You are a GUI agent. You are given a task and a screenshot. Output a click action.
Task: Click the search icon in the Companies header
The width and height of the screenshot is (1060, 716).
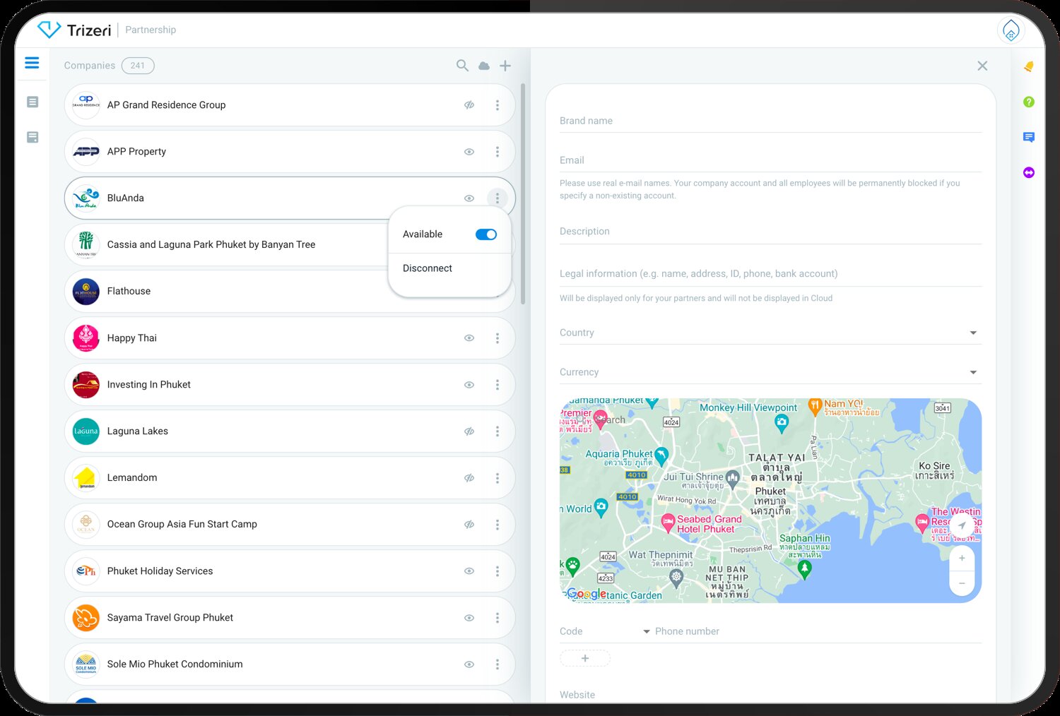click(x=462, y=66)
